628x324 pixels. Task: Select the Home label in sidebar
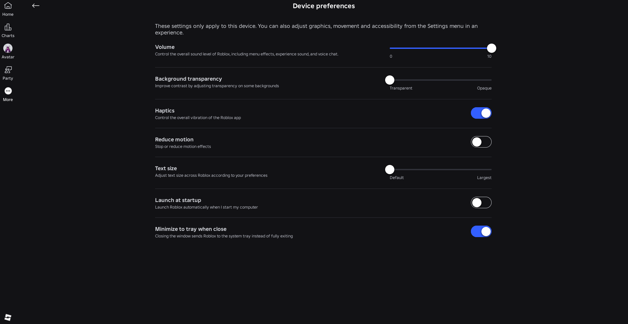click(x=8, y=14)
